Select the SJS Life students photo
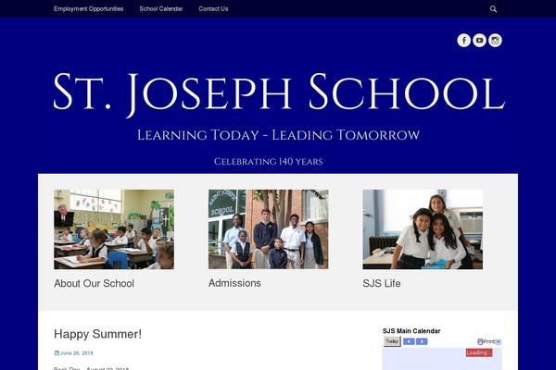556x370 pixels. point(423,229)
